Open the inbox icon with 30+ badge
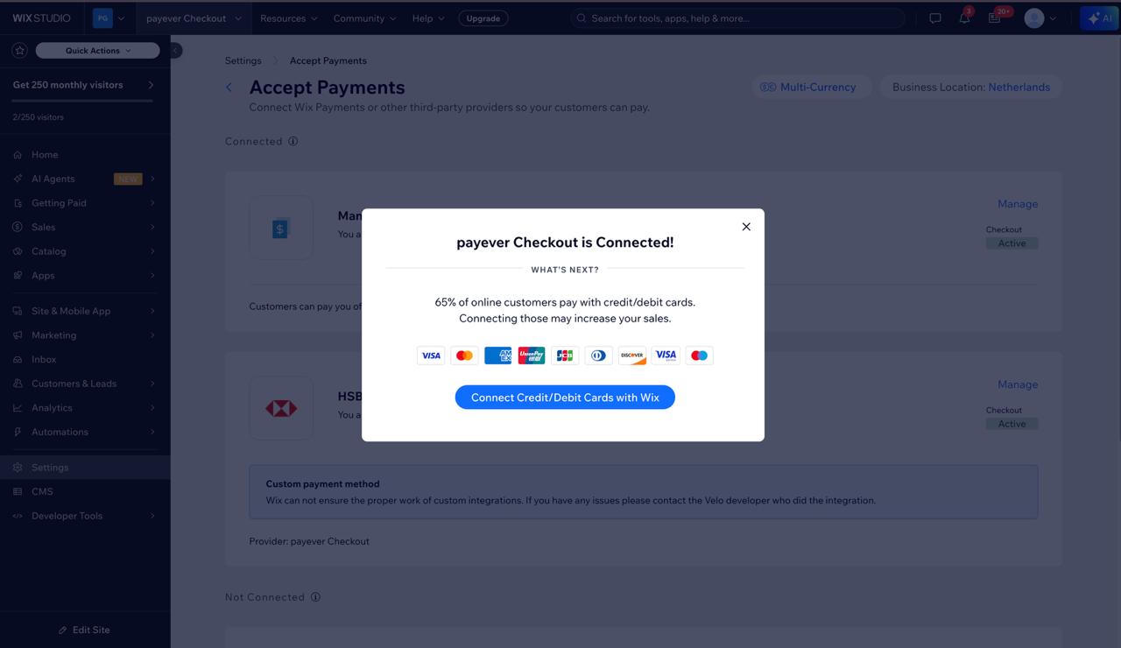 (x=995, y=18)
